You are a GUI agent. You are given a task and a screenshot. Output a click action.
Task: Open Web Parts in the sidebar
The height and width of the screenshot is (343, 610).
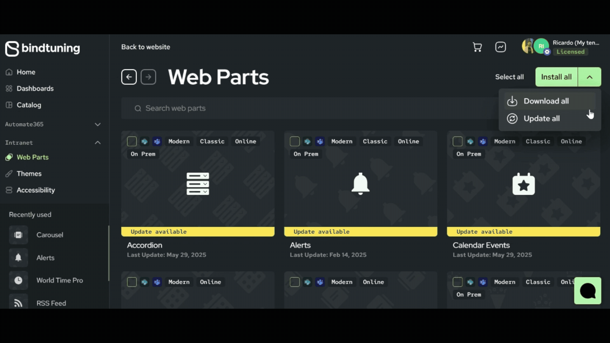[x=32, y=157]
